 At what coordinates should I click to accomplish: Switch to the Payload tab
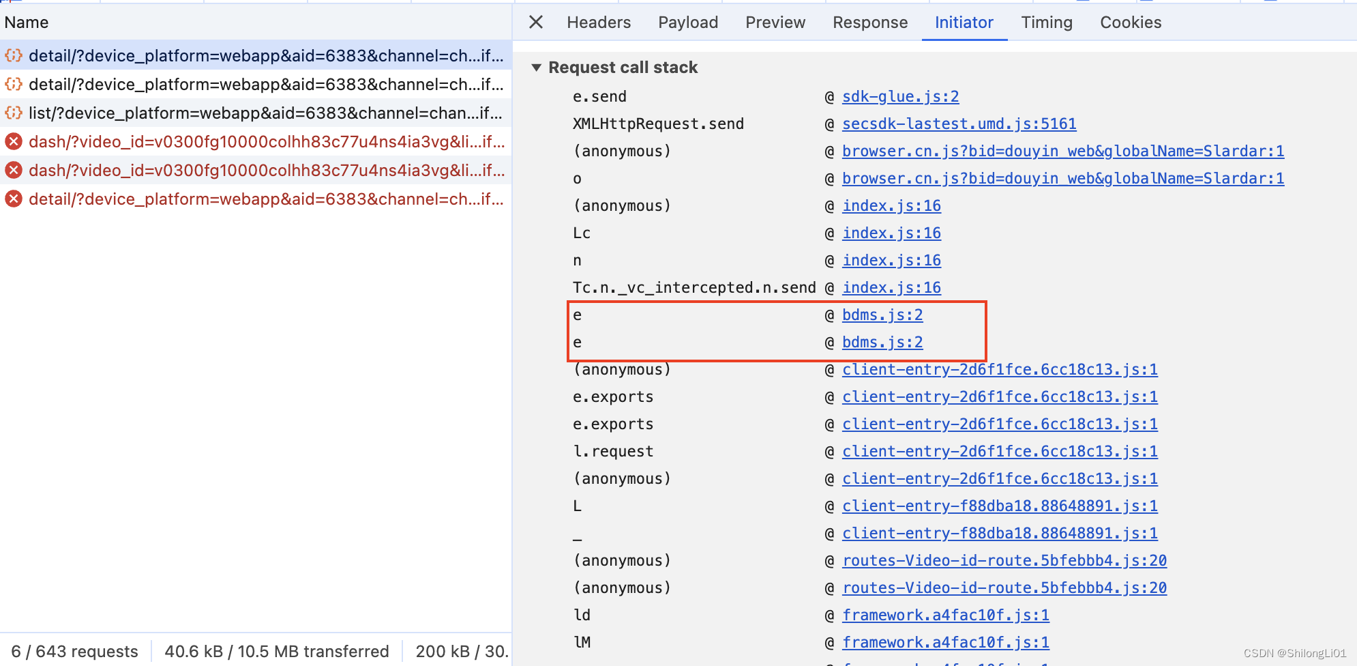(x=688, y=23)
